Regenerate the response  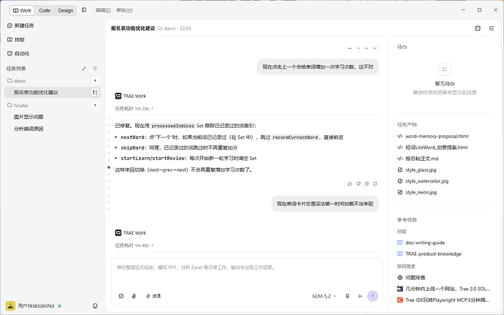(375, 183)
